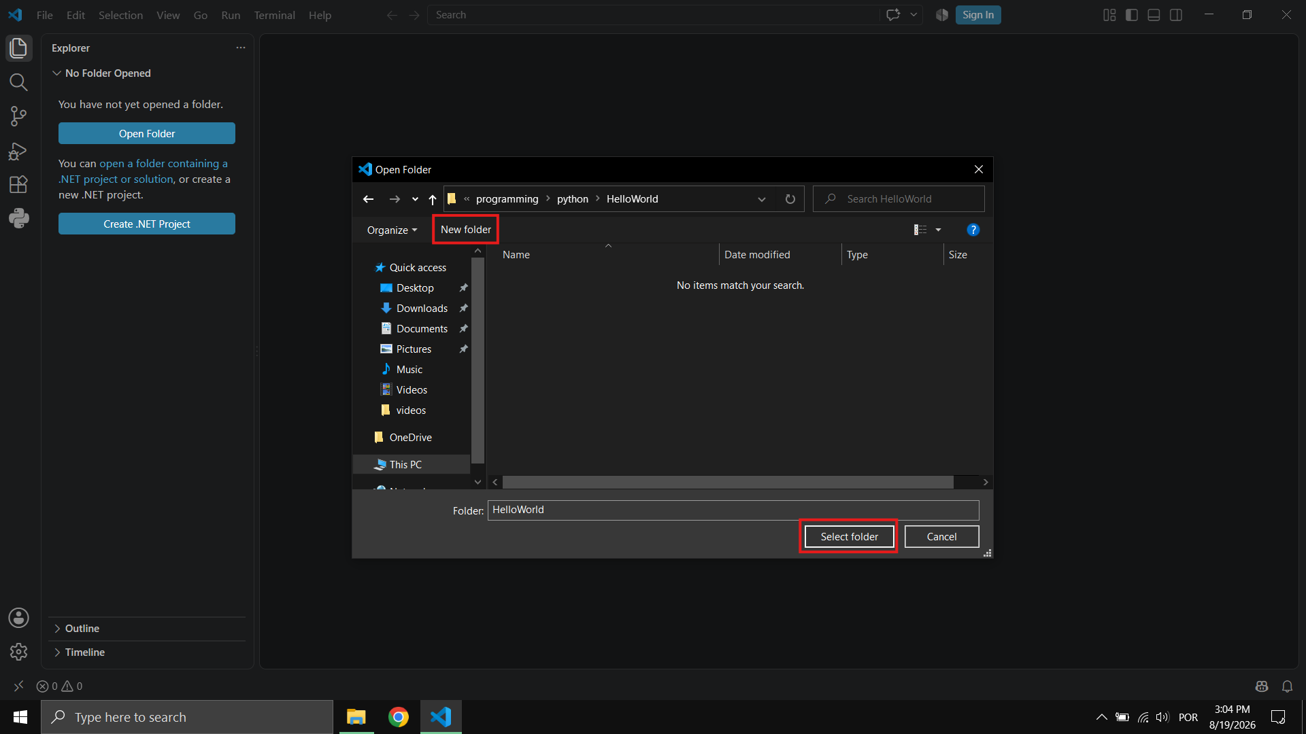Click the Copilot chat icon in title bar
This screenshot has height=734, width=1306.
893,15
